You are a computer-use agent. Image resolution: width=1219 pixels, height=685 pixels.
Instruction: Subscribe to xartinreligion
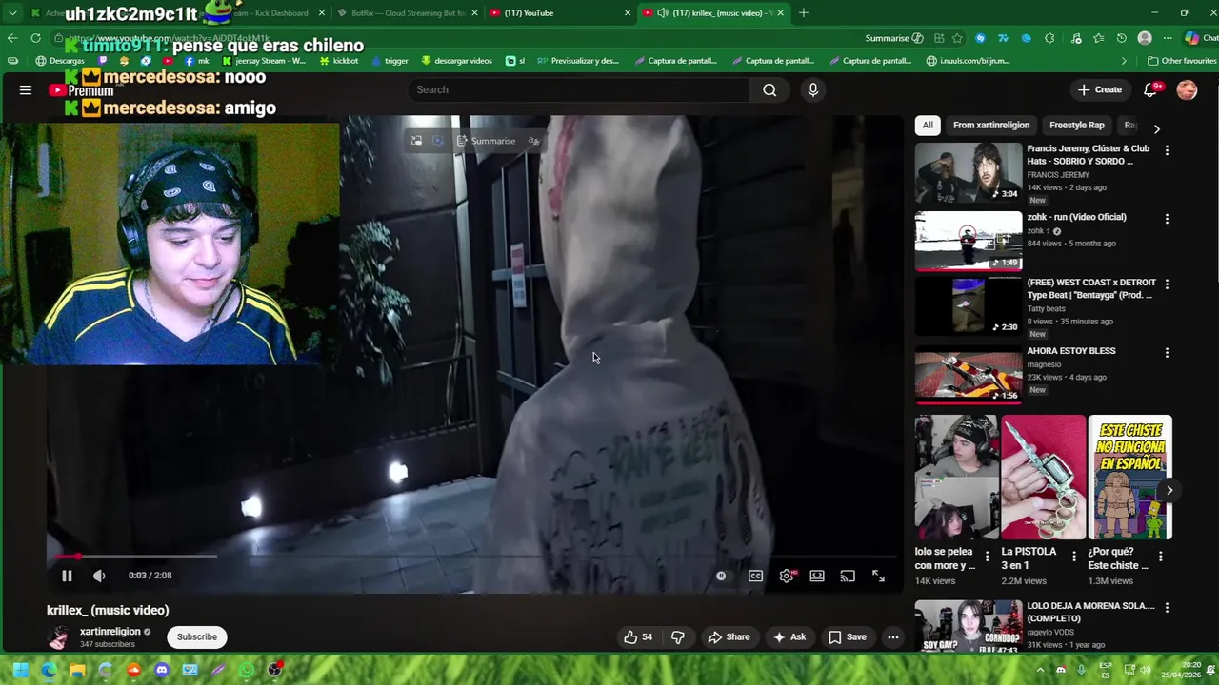point(197,637)
